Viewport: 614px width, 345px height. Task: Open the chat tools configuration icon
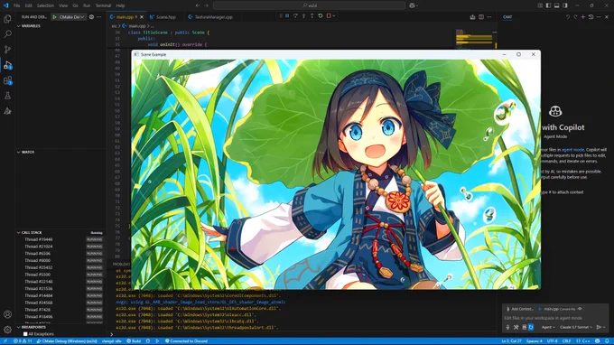pos(516,327)
